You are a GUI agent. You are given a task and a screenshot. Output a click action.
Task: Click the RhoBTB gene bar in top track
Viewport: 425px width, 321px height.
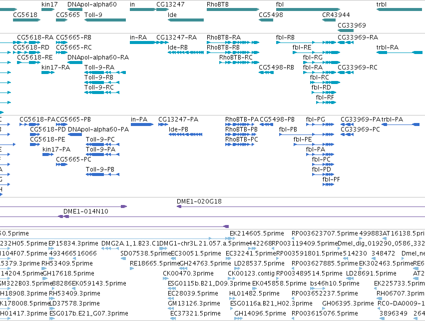[233, 9]
